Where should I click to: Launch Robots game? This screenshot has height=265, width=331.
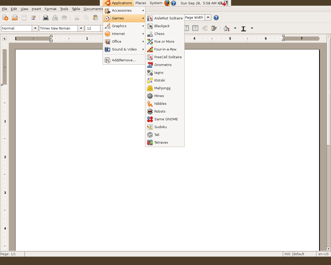[165, 111]
